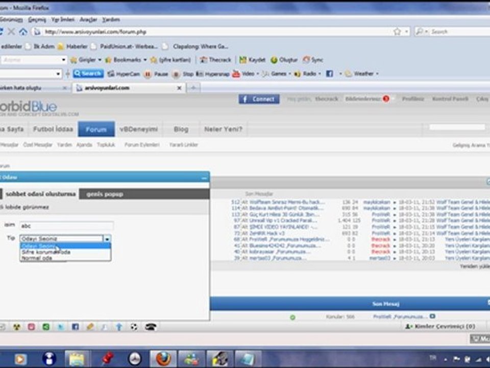Click the Thecrack toolbar bookmark

(215, 60)
